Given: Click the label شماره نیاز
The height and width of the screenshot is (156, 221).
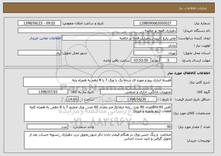Looking at the screenshot, I should pos(202,23).
